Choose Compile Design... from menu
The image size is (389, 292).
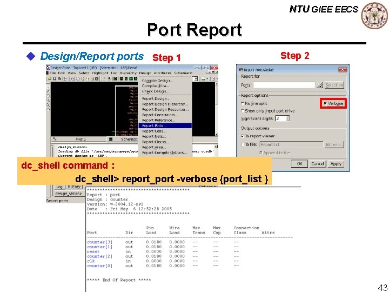click(165, 81)
